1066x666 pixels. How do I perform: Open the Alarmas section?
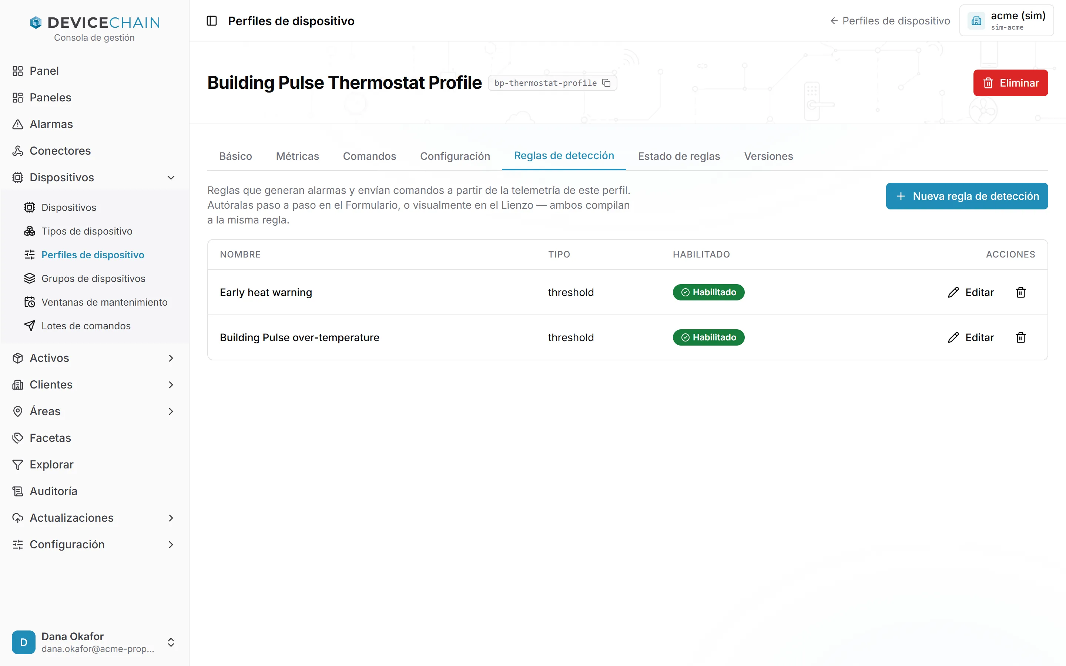[x=94, y=124]
